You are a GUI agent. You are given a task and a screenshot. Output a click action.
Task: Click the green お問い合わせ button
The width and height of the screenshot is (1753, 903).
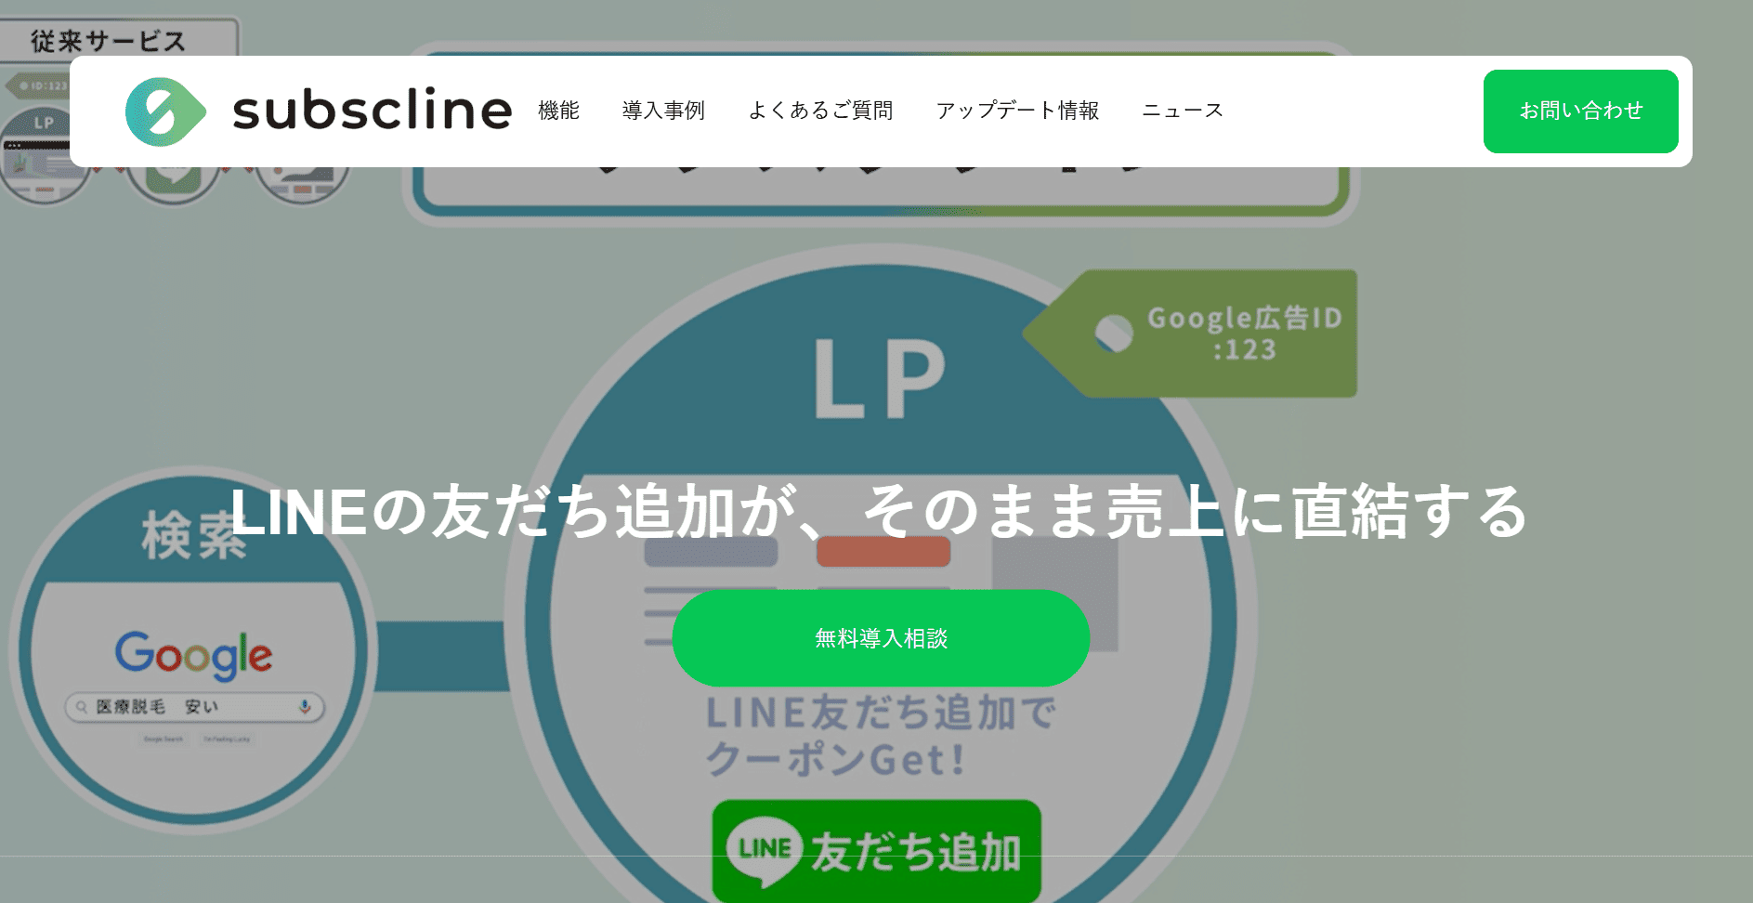[1579, 111]
